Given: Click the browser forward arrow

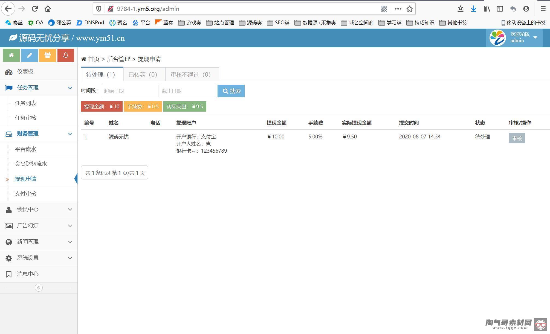Looking at the screenshot, I should coord(22,9).
